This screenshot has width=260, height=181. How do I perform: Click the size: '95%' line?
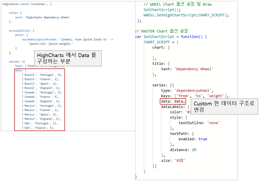click(x=173, y=161)
